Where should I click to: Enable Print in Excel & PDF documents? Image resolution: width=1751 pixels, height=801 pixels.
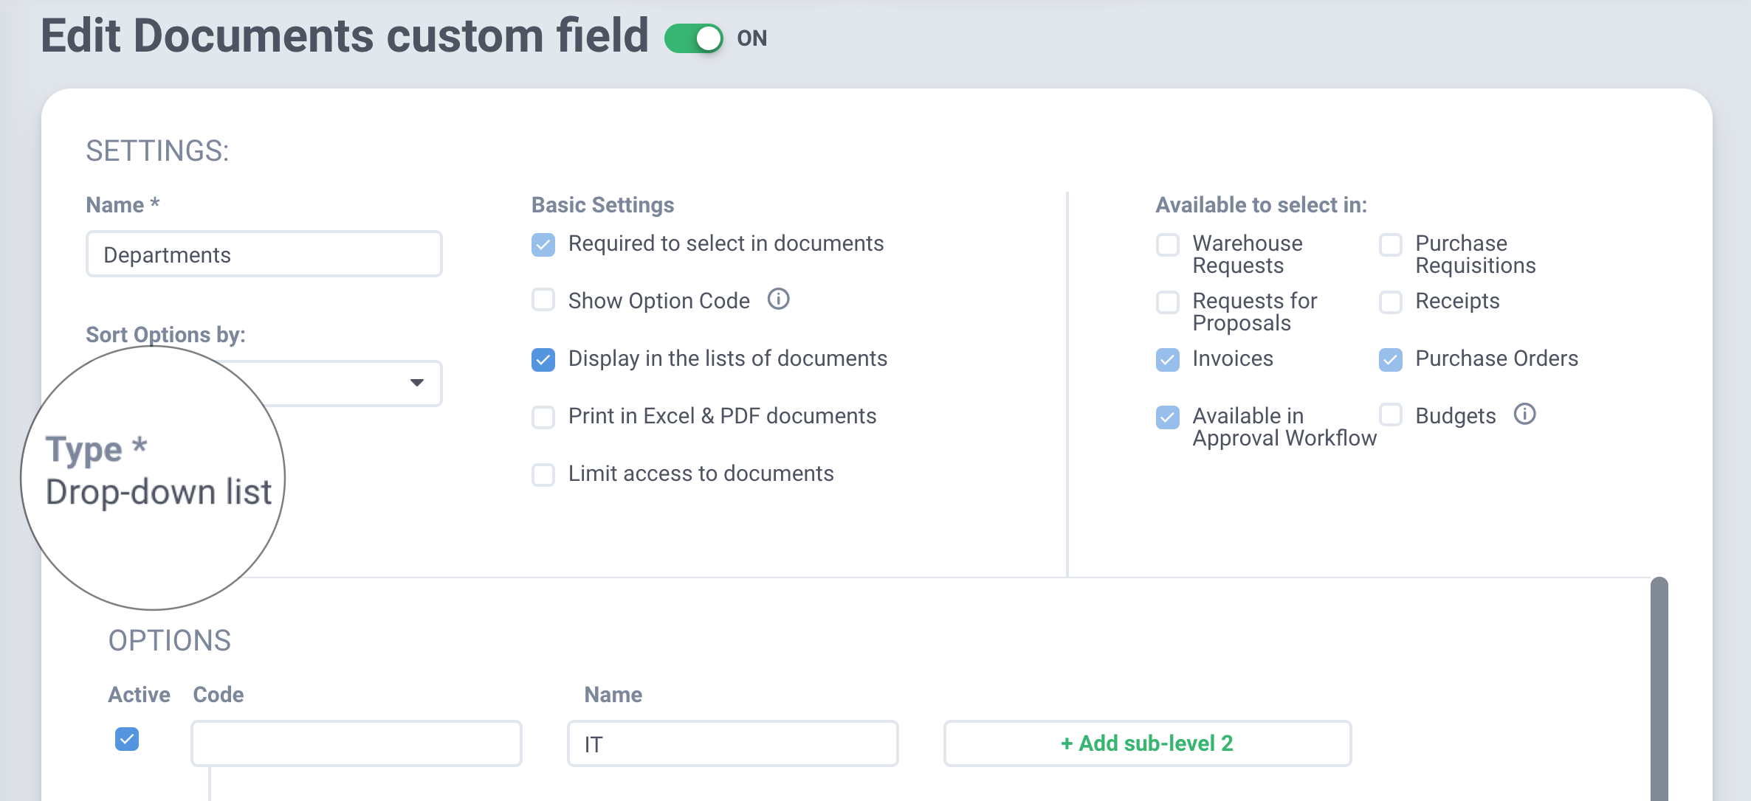[x=543, y=417]
